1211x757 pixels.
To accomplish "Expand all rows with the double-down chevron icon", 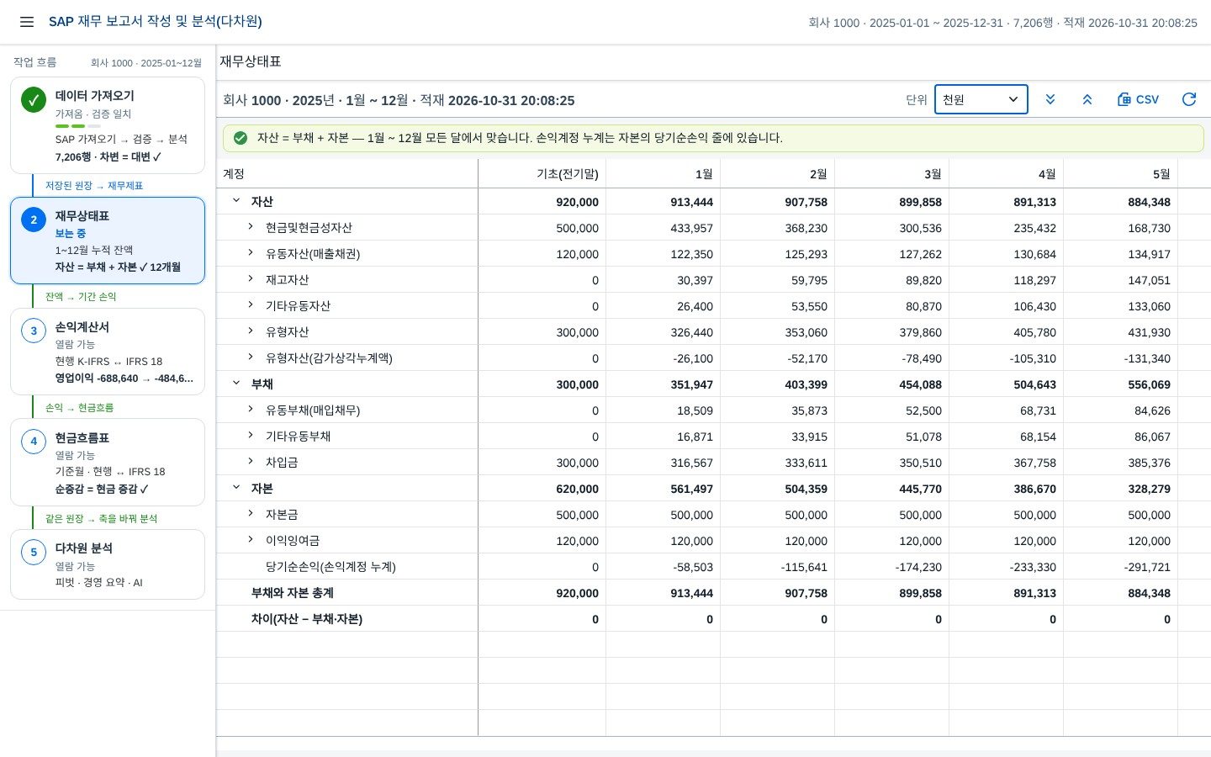I will pyautogui.click(x=1050, y=99).
